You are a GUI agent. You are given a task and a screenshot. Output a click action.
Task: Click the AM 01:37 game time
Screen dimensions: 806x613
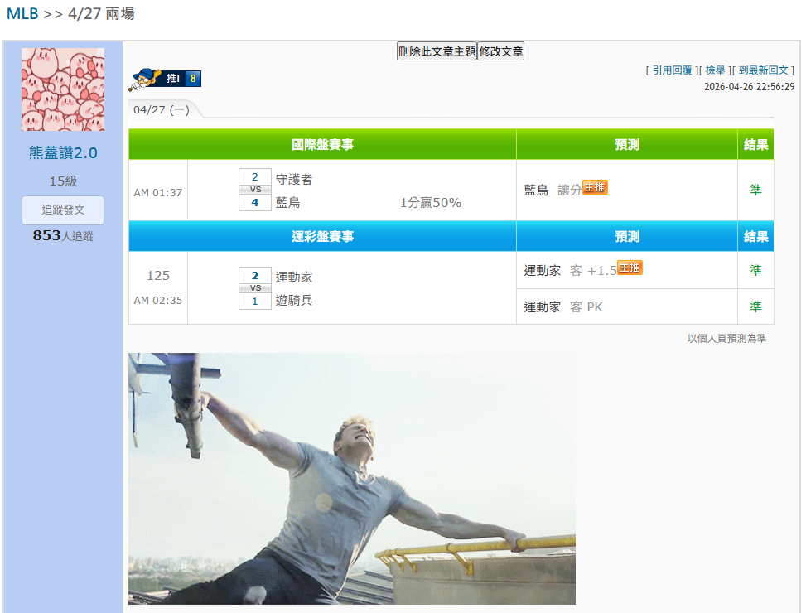click(158, 193)
